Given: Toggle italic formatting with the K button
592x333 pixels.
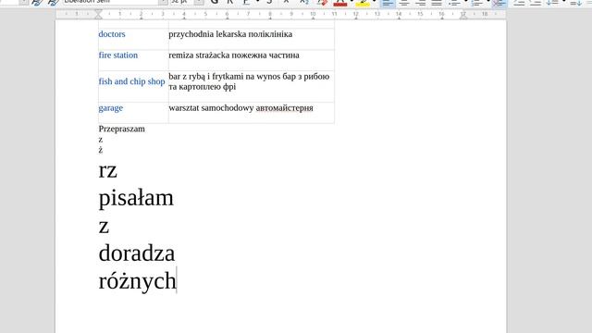Looking at the screenshot, I should coord(230,2).
